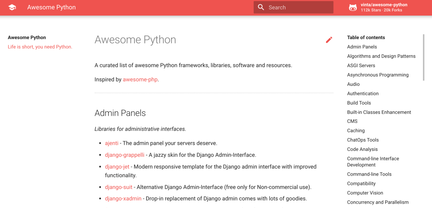Open the ajenti library link
Screen dimensions: 432x208
click(x=112, y=143)
